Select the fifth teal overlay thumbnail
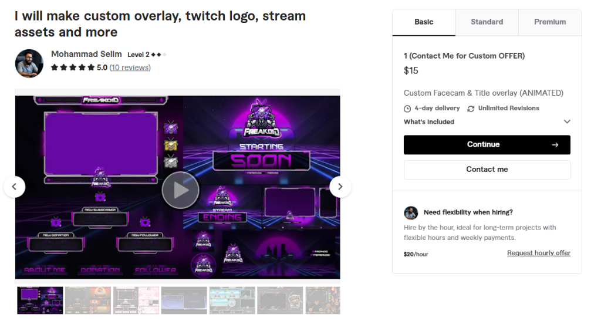Viewport: 601px width, 328px height. coord(232,300)
